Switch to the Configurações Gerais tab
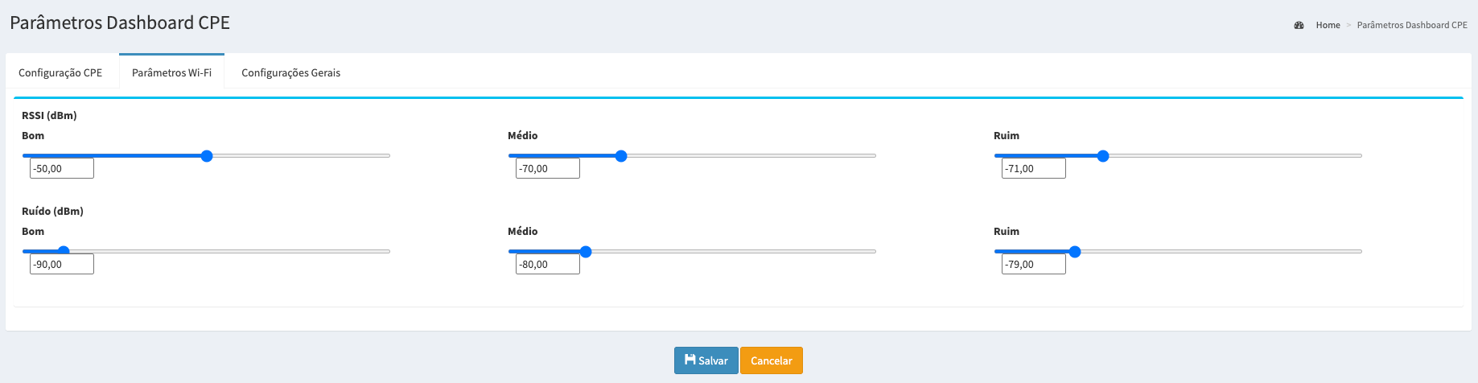The width and height of the screenshot is (1478, 383). click(290, 72)
